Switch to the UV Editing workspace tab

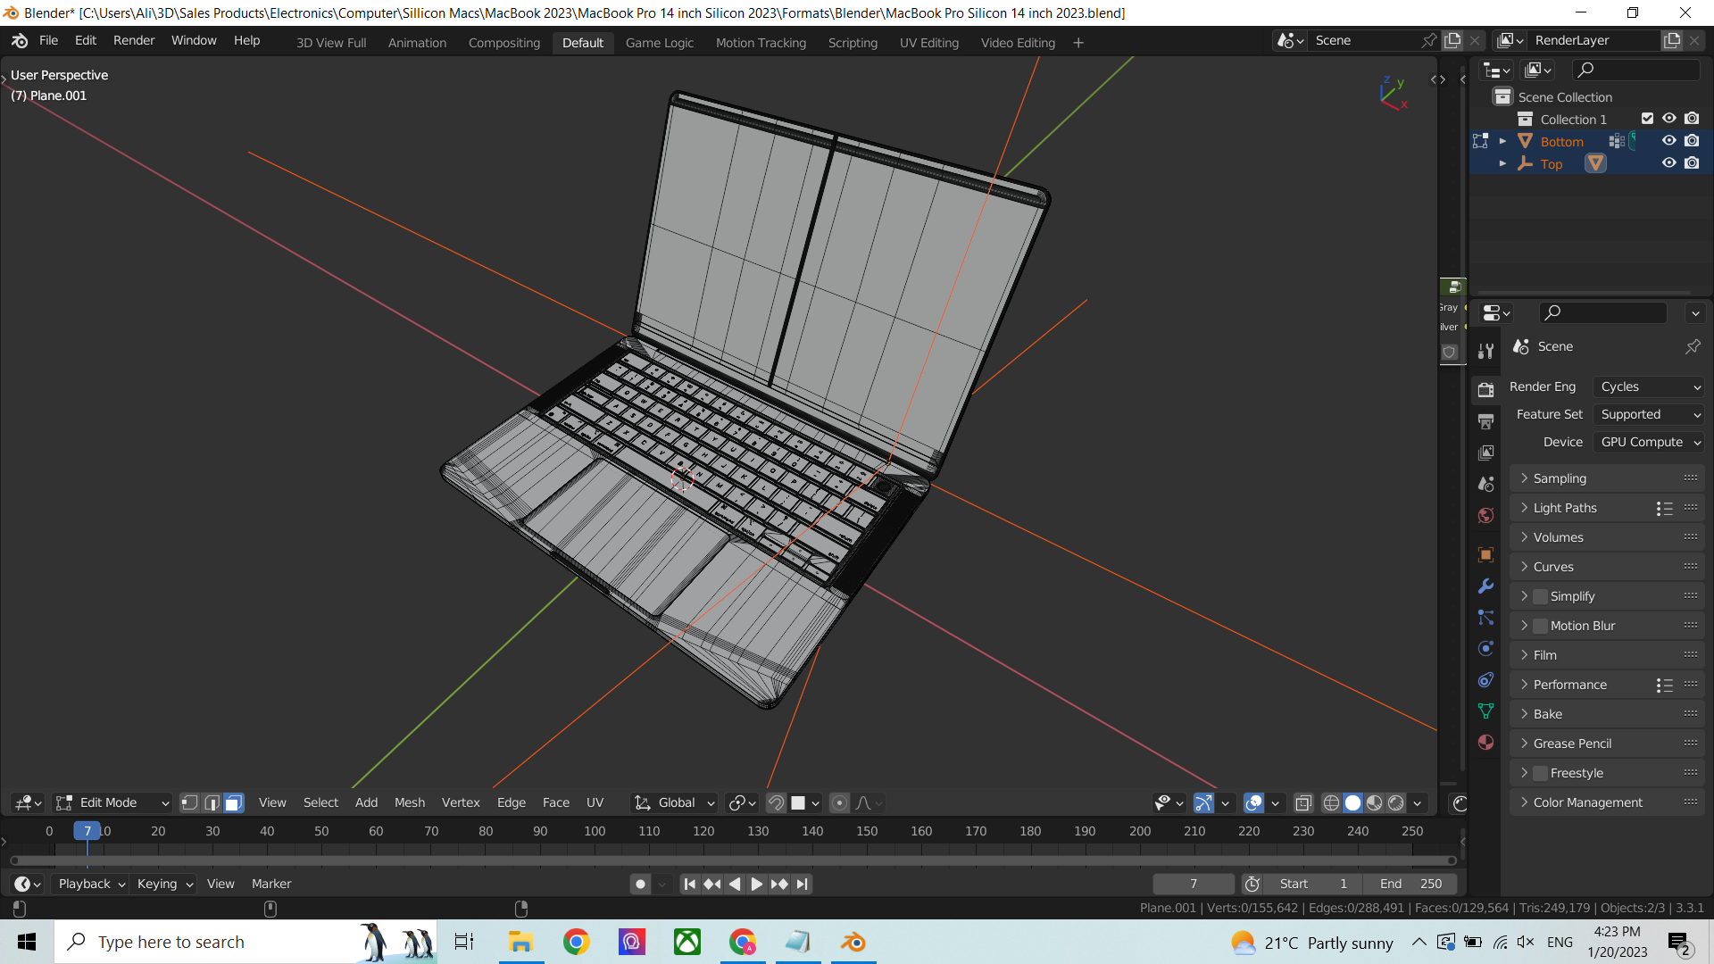click(x=928, y=42)
